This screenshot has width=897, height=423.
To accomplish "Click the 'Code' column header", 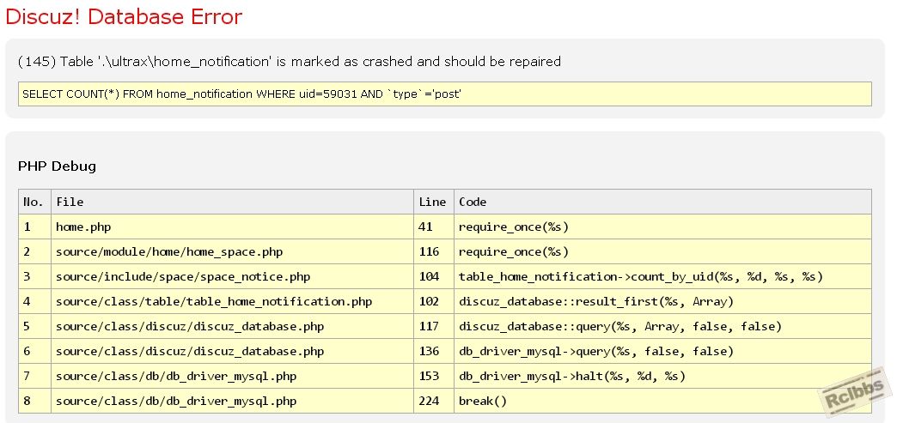I will (x=662, y=202).
